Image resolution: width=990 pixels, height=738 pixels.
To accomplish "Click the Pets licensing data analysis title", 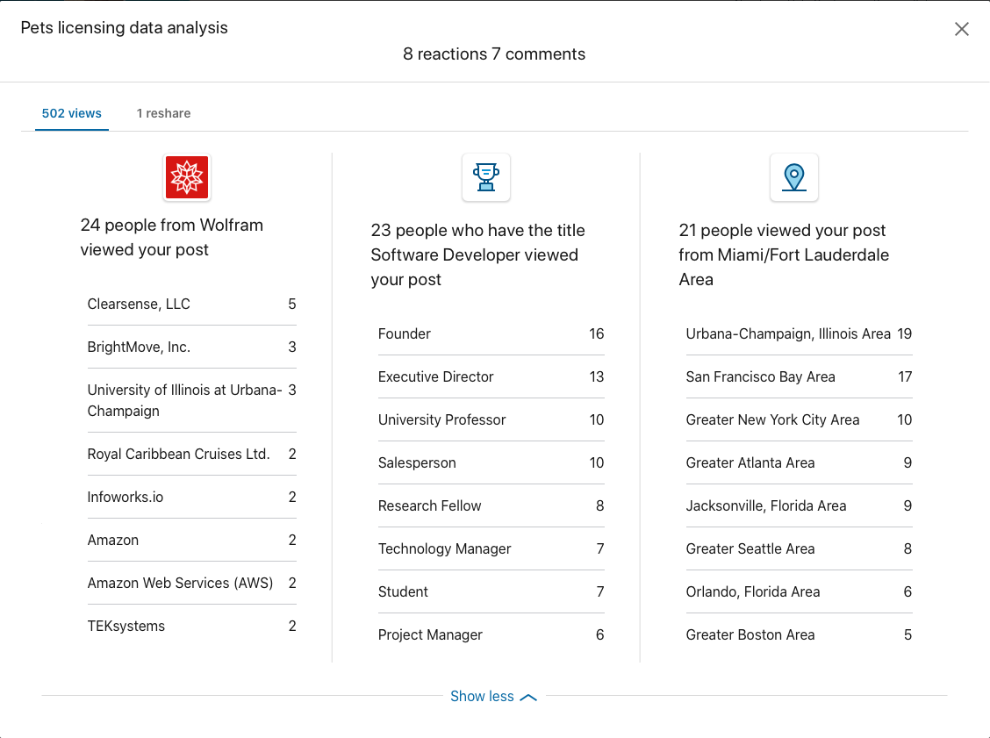I will tap(125, 28).
